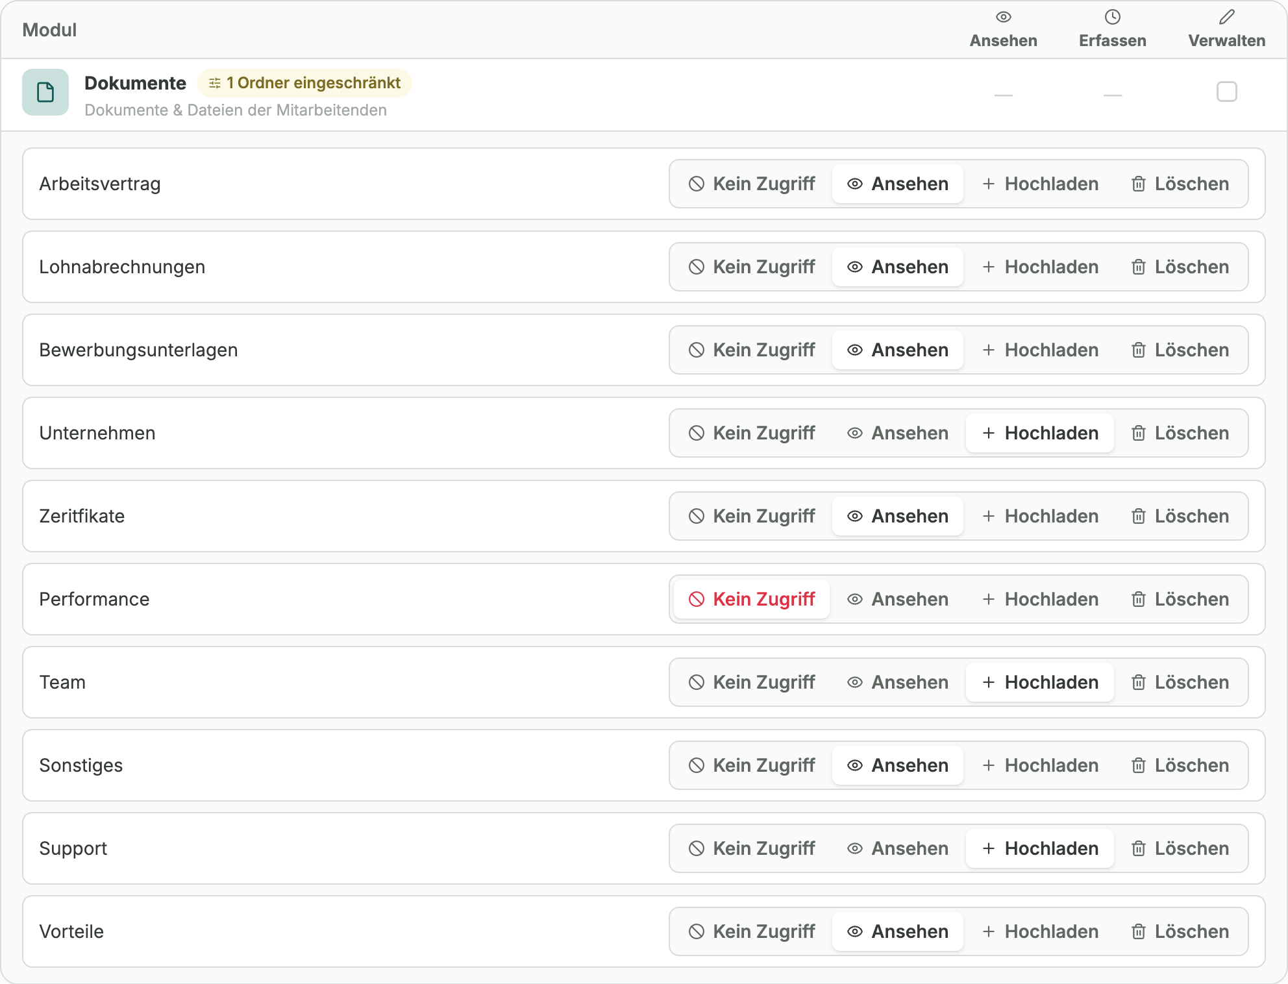Viewport: 1288px width, 984px height.
Task: Select Löschen for Arbeitsvertrag folder
Action: 1180,184
